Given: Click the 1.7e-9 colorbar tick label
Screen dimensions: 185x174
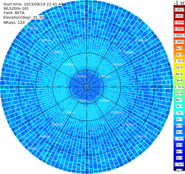Looking at the screenshot, I should 179,164.
